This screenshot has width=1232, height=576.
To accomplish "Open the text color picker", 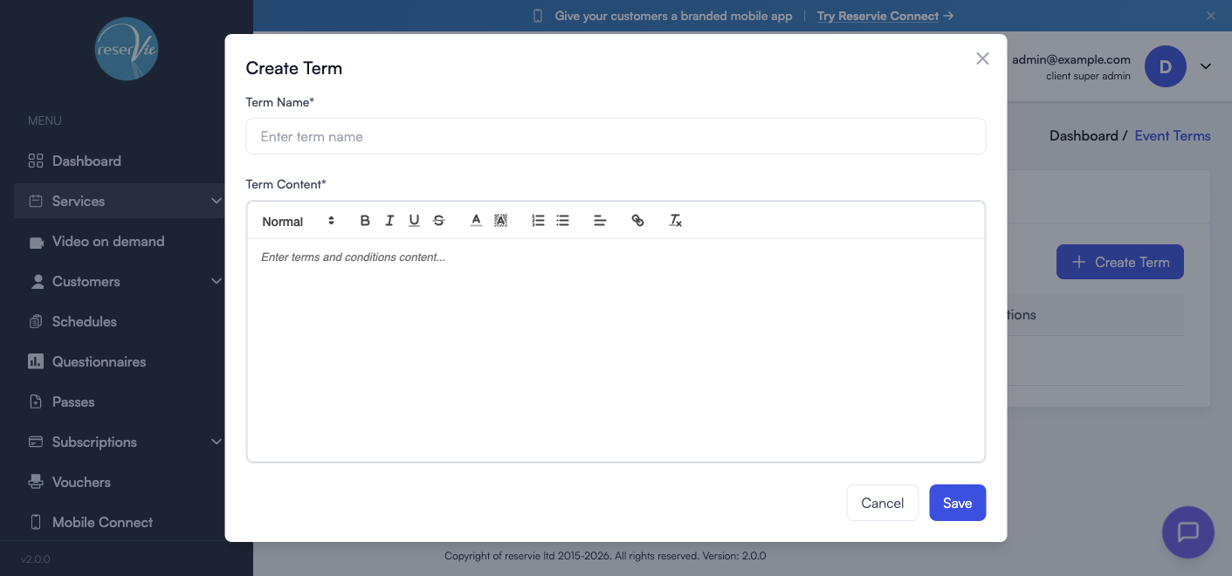I will pyautogui.click(x=476, y=221).
